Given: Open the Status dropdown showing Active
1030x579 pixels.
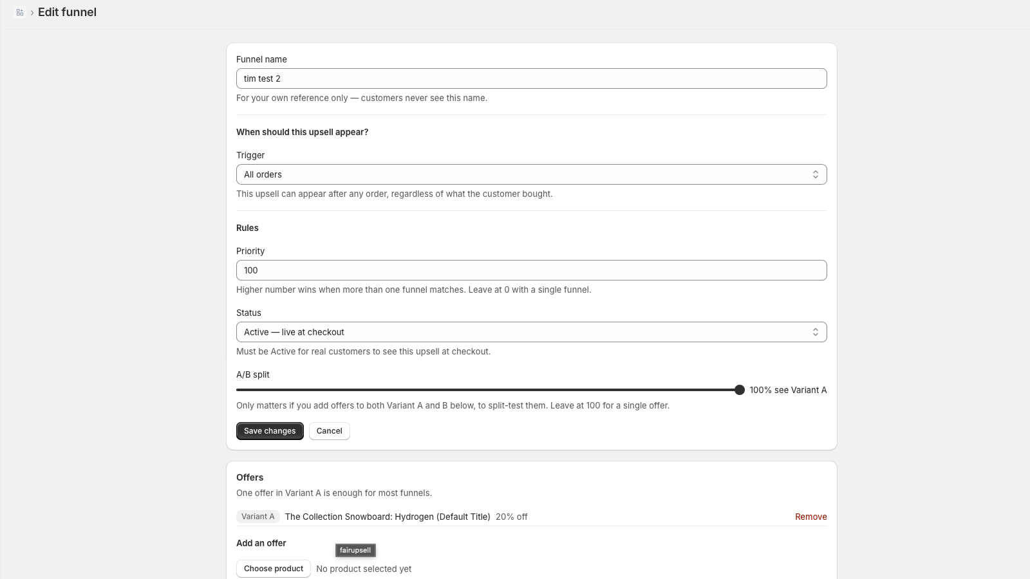Looking at the screenshot, I should 531,332.
